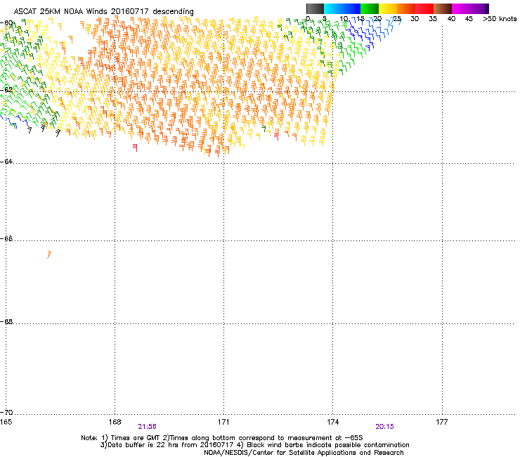Click the isolated red wind barb east of 168
The width and height of the screenshot is (520, 457).
[x=135, y=148]
